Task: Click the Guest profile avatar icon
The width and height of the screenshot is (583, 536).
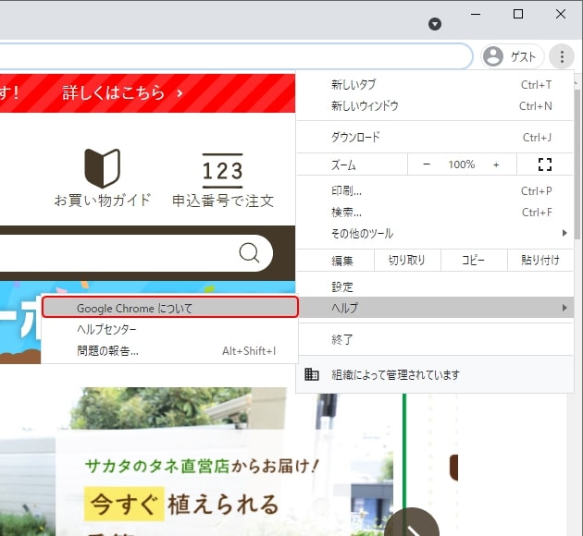Action: (x=494, y=56)
